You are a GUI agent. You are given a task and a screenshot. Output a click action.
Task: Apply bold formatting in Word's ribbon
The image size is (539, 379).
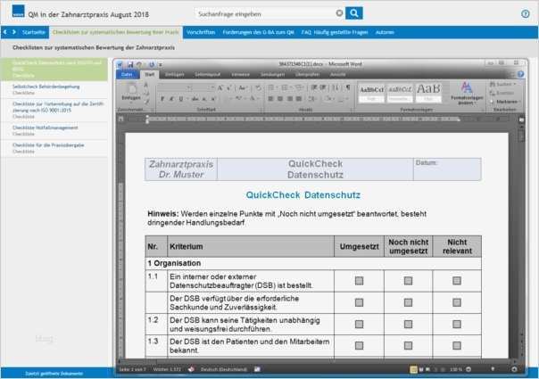[x=162, y=99]
